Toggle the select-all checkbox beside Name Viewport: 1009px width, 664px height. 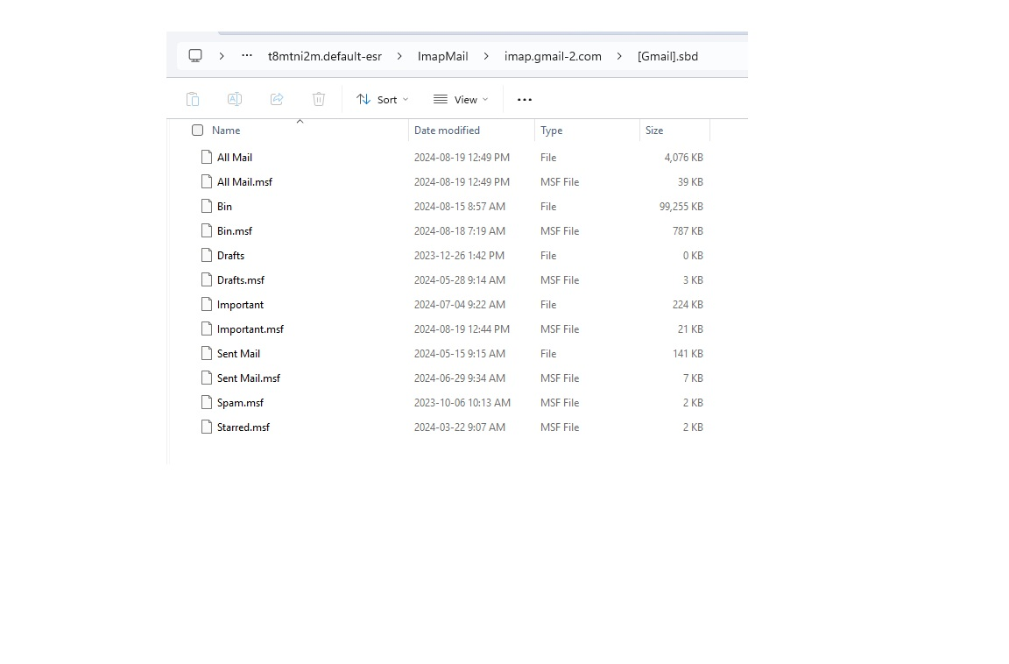click(198, 131)
